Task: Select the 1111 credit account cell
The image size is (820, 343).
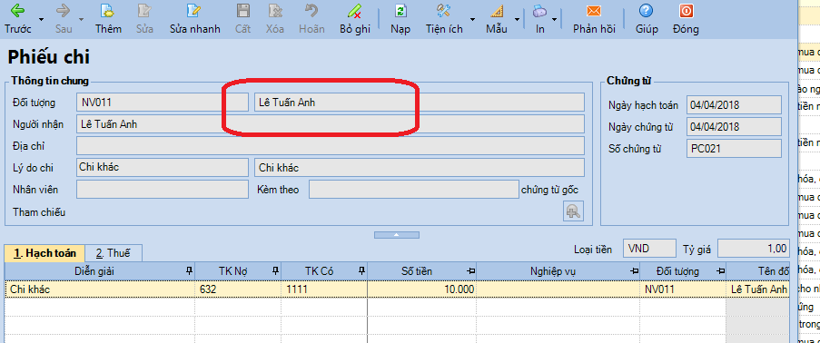Action: (x=324, y=289)
